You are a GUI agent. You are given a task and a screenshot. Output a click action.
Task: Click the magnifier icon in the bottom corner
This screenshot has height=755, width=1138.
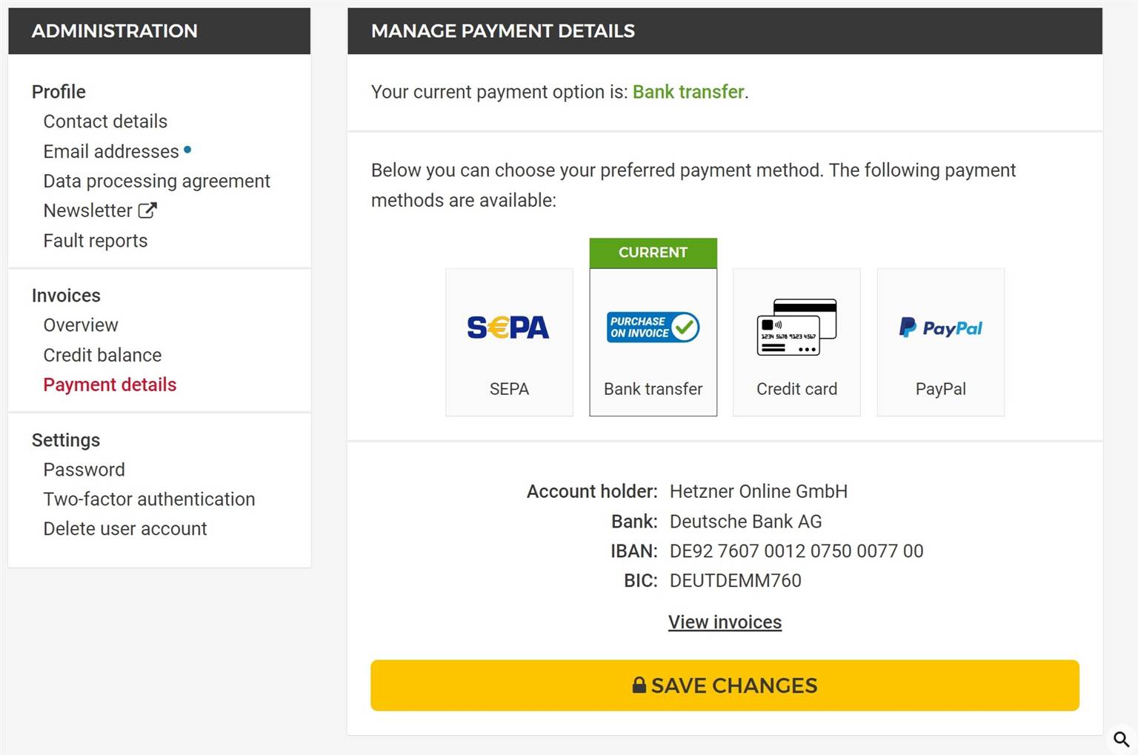tap(1121, 739)
